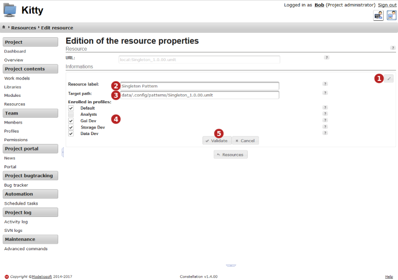Screen dimensions: 398x280
Task: Click the Bob user name link
Action: pos(319,5)
